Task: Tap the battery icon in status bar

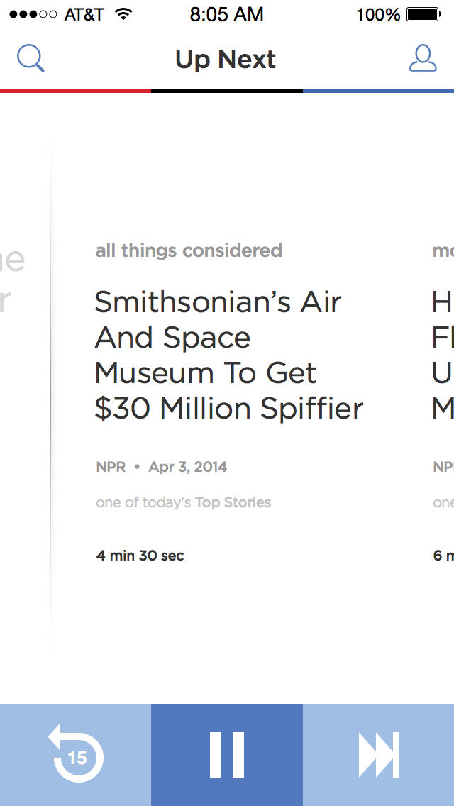Action: 423,15
